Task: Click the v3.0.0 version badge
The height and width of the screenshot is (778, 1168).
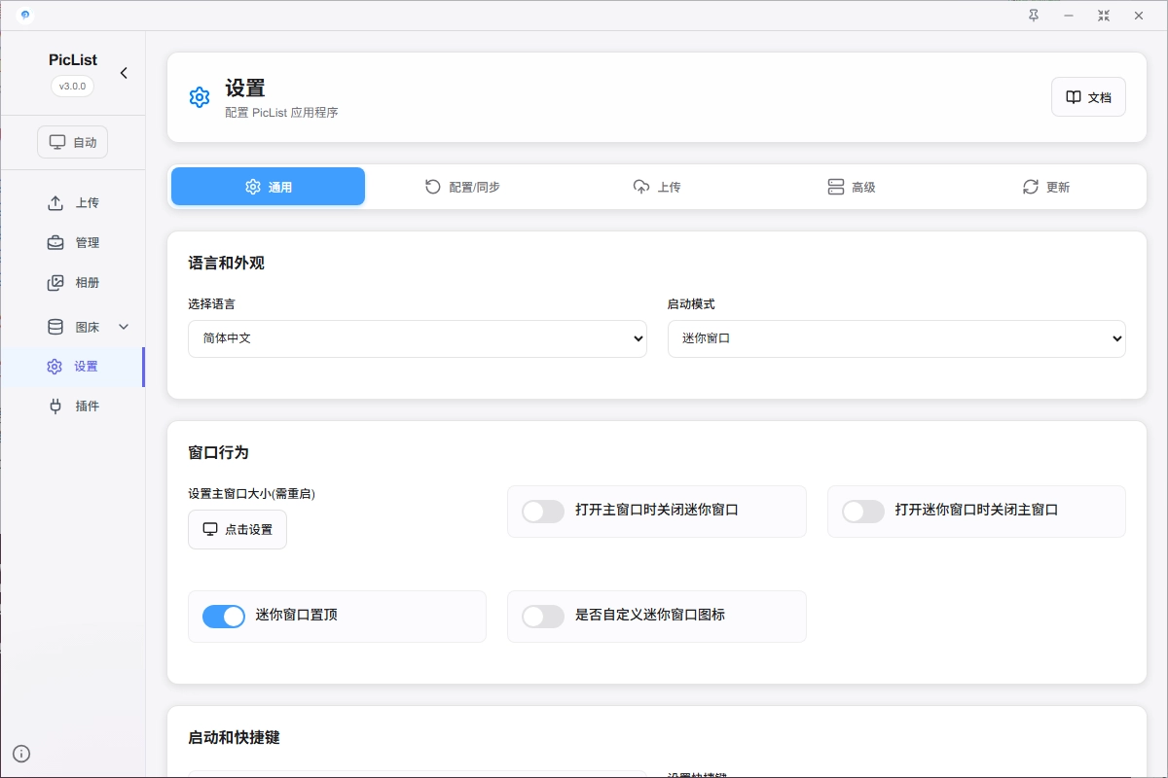Action: pyautogui.click(x=73, y=86)
